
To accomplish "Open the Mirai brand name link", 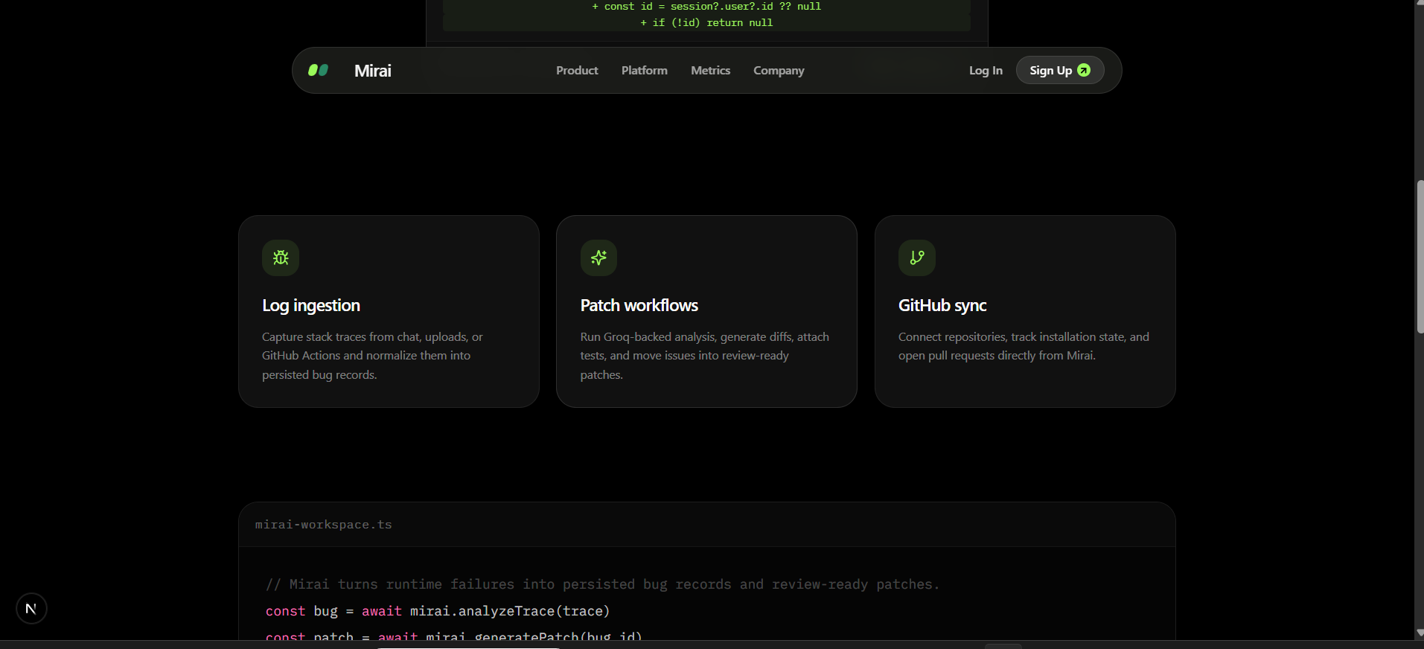I will (372, 71).
